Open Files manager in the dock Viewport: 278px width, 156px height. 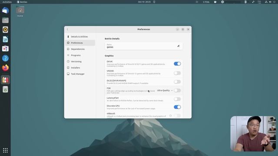coord(5,20)
